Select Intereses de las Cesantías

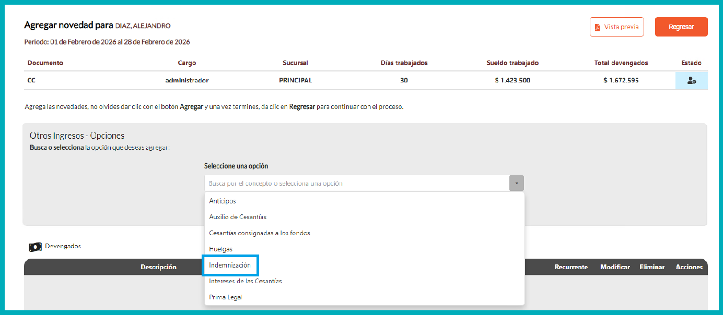pyautogui.click(x=245, y=281)
